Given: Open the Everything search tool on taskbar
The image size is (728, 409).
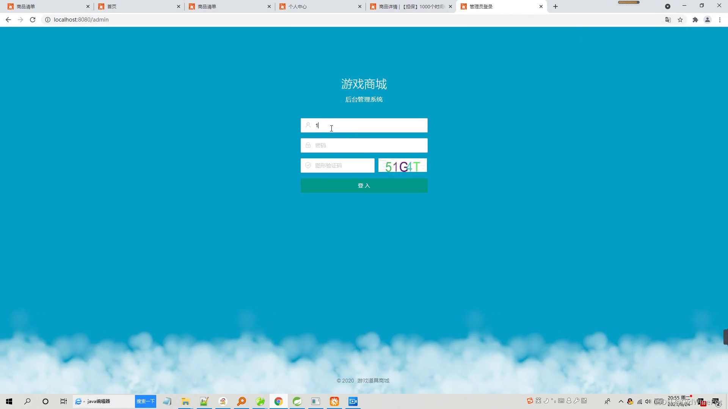Looking at the screenshot, I should pyautogui.click(x=242, y=401).
